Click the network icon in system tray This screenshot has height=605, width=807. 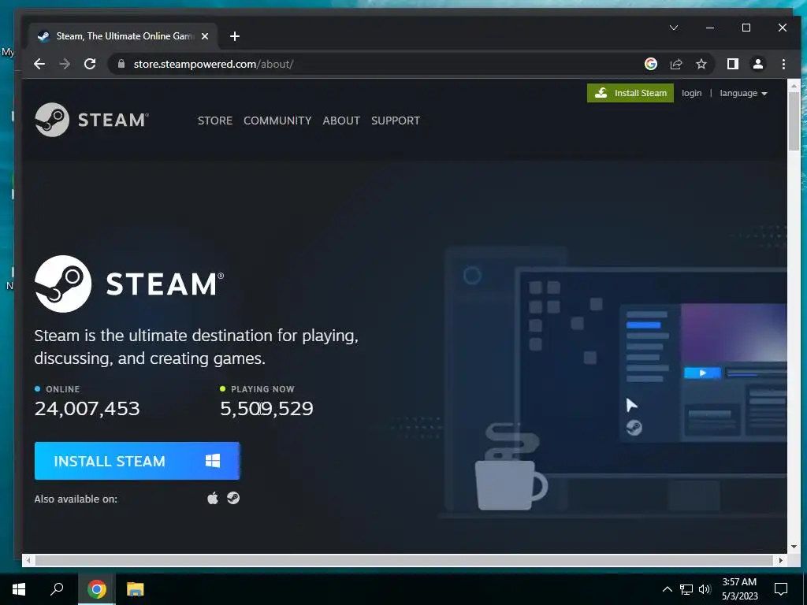click(686, 589)
